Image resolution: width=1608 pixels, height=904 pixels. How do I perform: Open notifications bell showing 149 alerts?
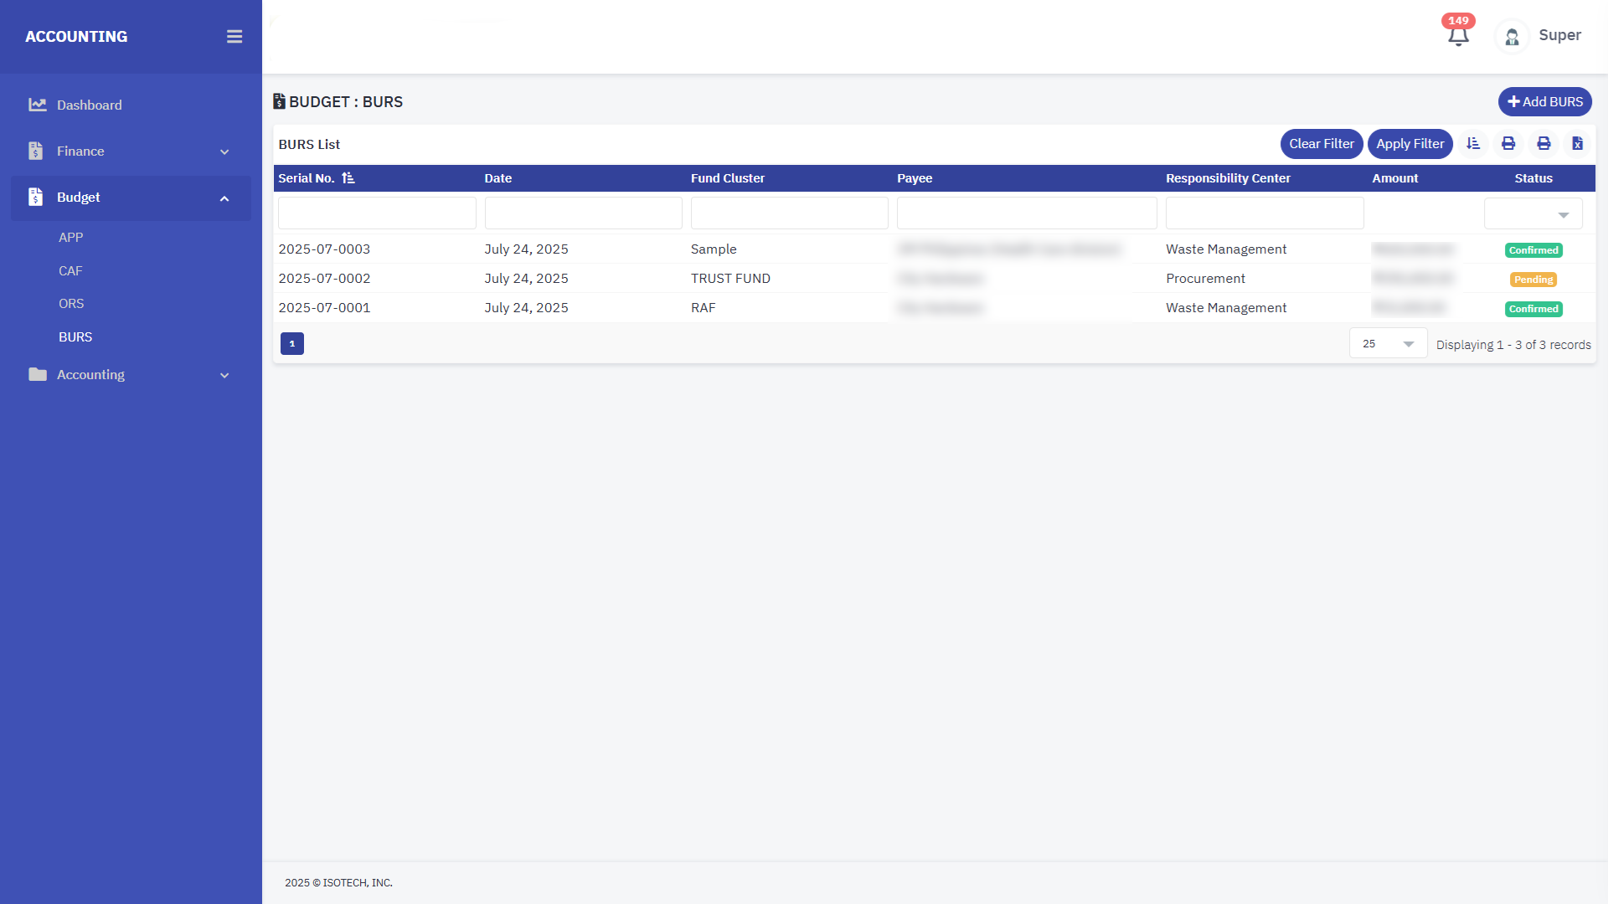[x=1458, y=36]
